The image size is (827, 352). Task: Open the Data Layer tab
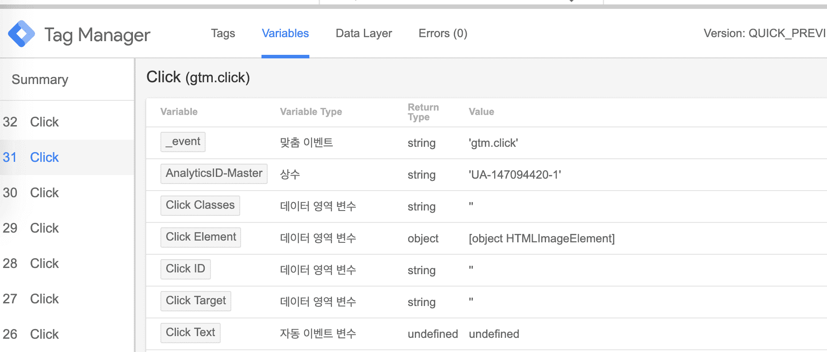point(363,34)
